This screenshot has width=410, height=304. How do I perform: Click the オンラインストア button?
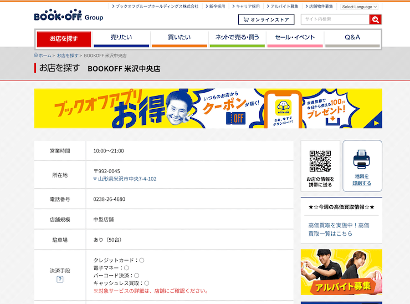(266, 19)
